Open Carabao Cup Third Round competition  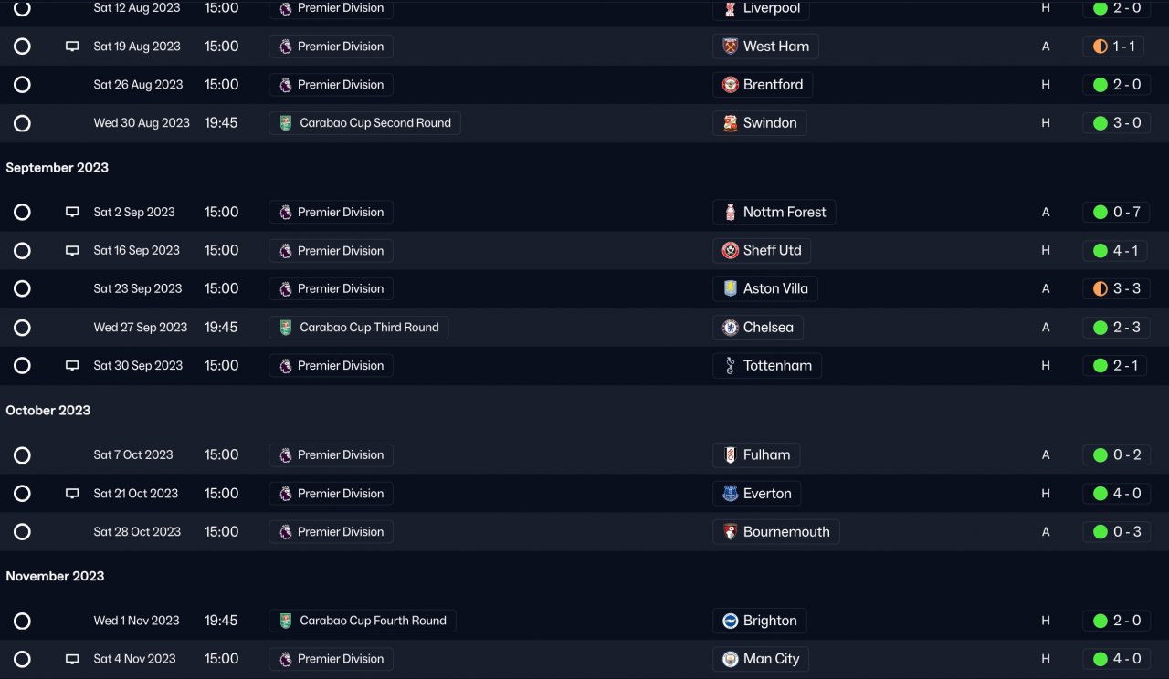[368, 328]
